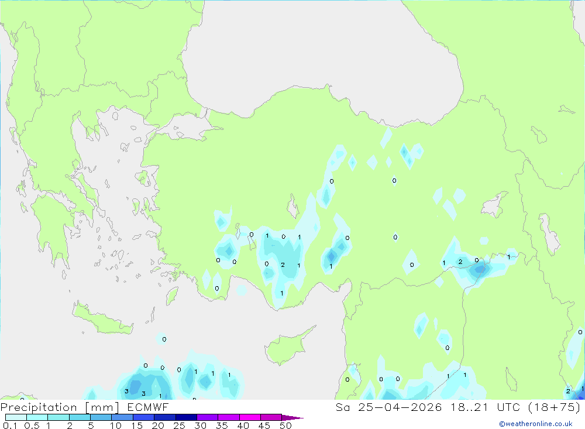This screenshot has height=429, width=585.
Task: Pick the 5–10 mm light blue legend swatch
Action: [101, 417]
